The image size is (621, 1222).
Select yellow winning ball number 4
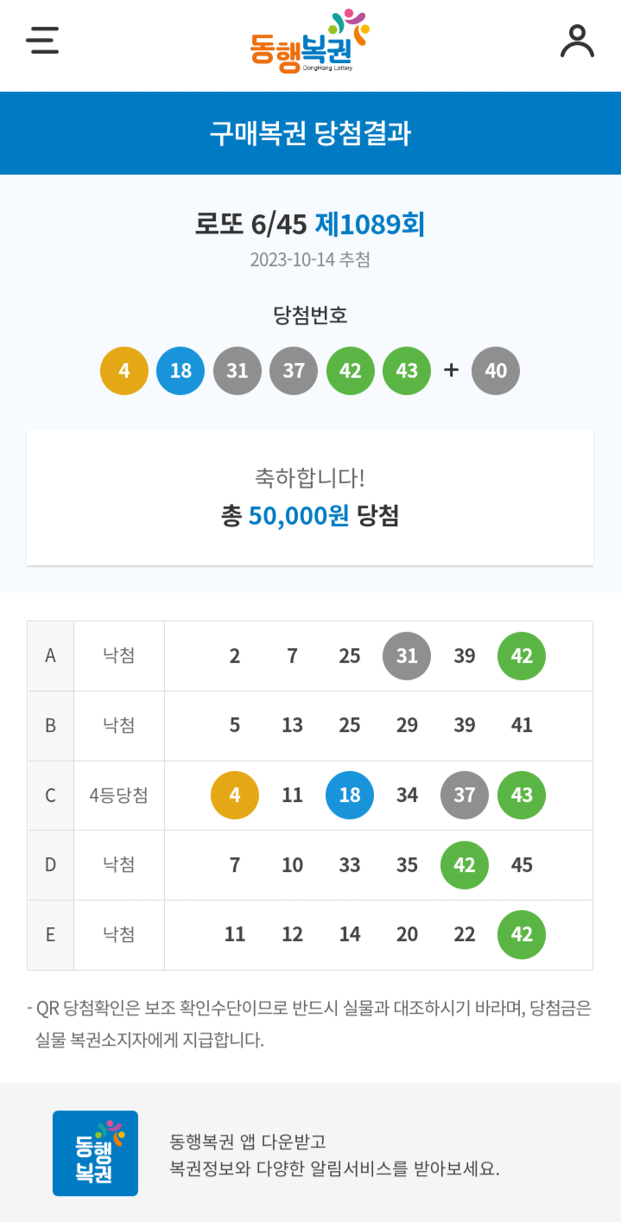tap(124, 371)
